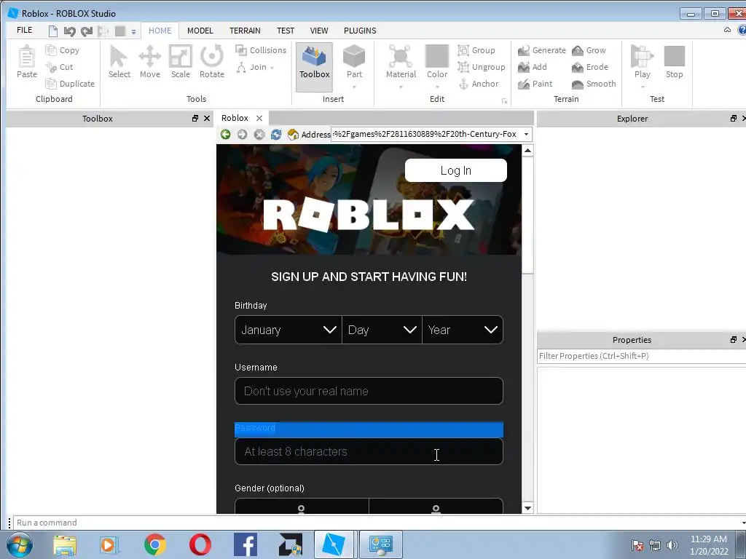Switch to the VIEW ribbon tab

click(319, 31)
